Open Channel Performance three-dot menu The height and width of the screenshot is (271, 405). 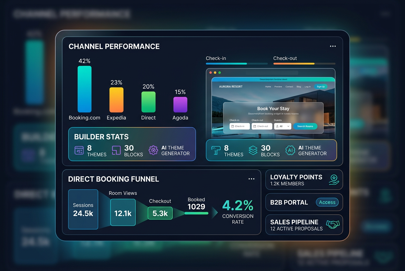pyautogui.click(x=333, y=46)
